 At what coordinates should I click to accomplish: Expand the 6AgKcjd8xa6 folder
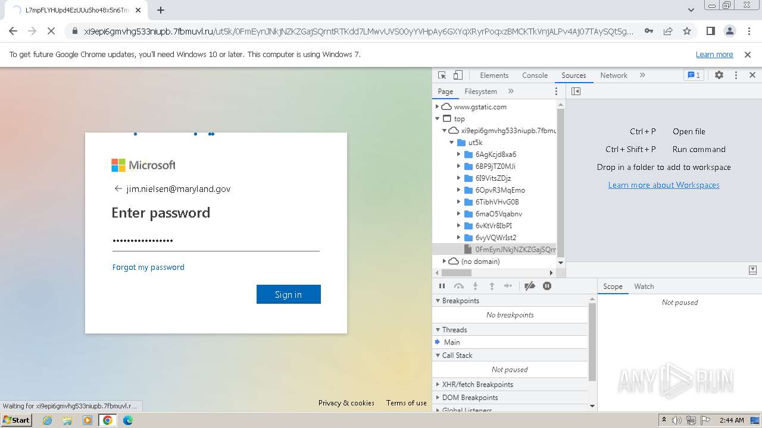459,155
